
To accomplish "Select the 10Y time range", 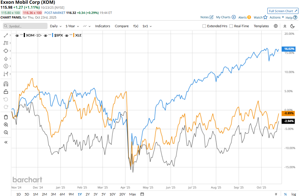I will 112,194.
